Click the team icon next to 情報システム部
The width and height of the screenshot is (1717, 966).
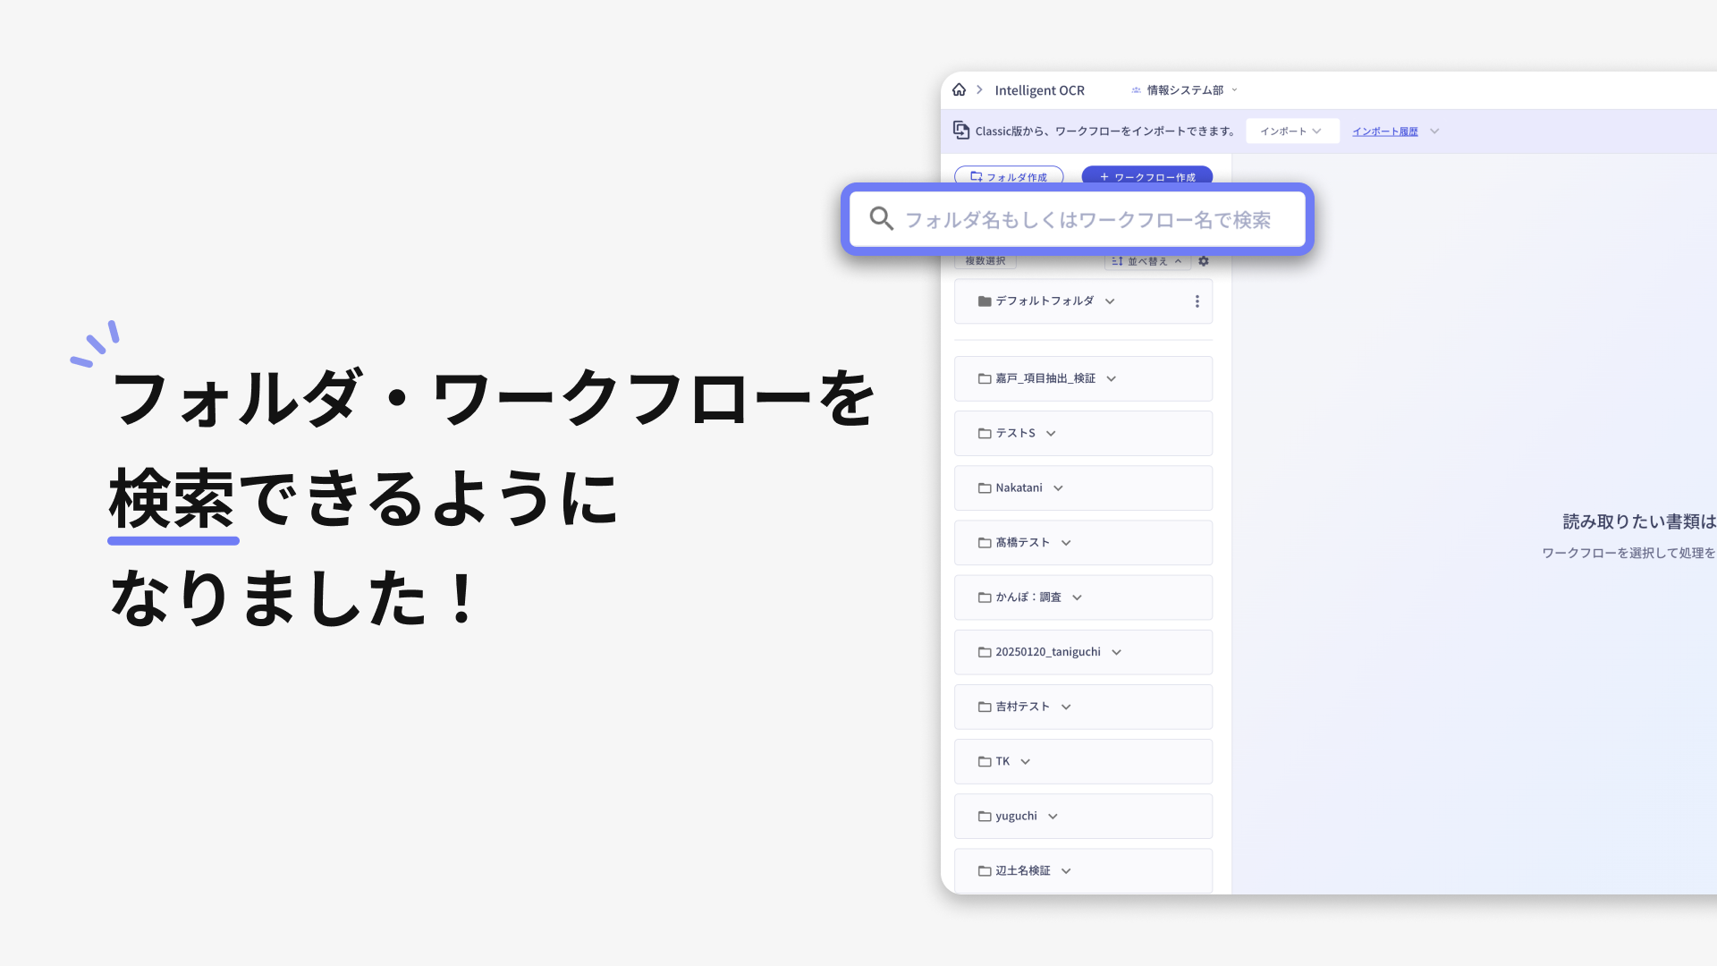tap(1134, 89)
